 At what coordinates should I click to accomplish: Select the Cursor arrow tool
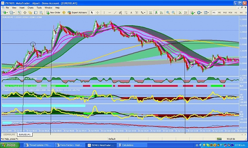92,13
